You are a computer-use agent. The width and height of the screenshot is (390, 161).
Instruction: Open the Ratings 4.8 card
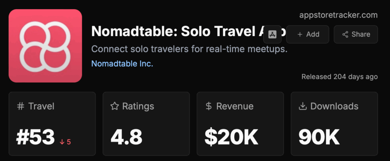146,123
